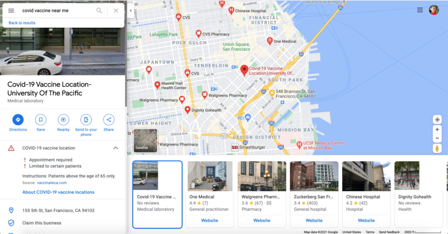
Task: Click Back to results link
Action: point(22,23)
